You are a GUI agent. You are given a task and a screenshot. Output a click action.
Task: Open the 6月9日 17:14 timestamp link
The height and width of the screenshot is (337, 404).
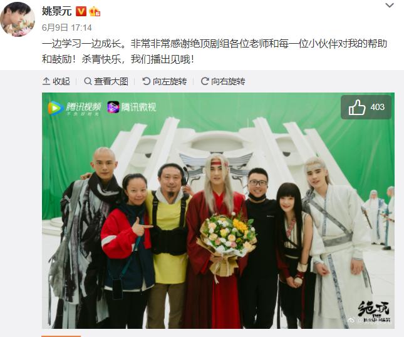click(x=67, y=28)
